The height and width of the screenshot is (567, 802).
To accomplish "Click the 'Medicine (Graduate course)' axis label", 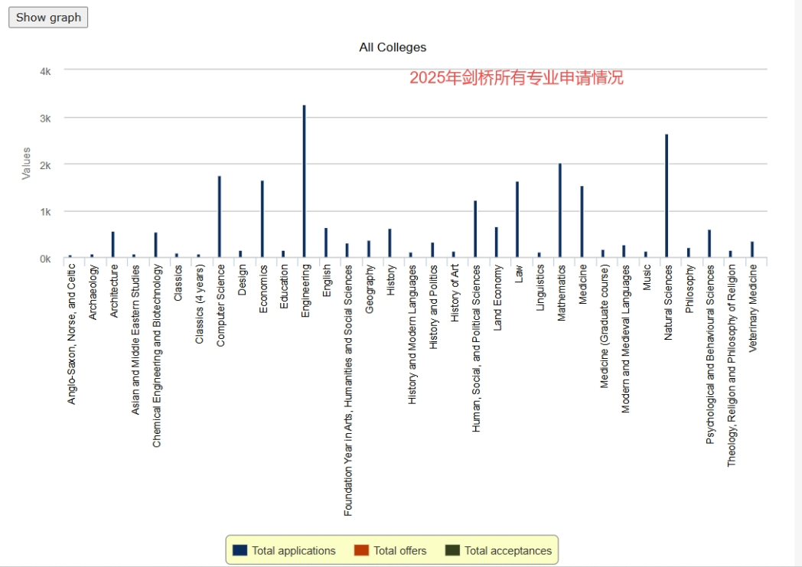I will (604, 326).
